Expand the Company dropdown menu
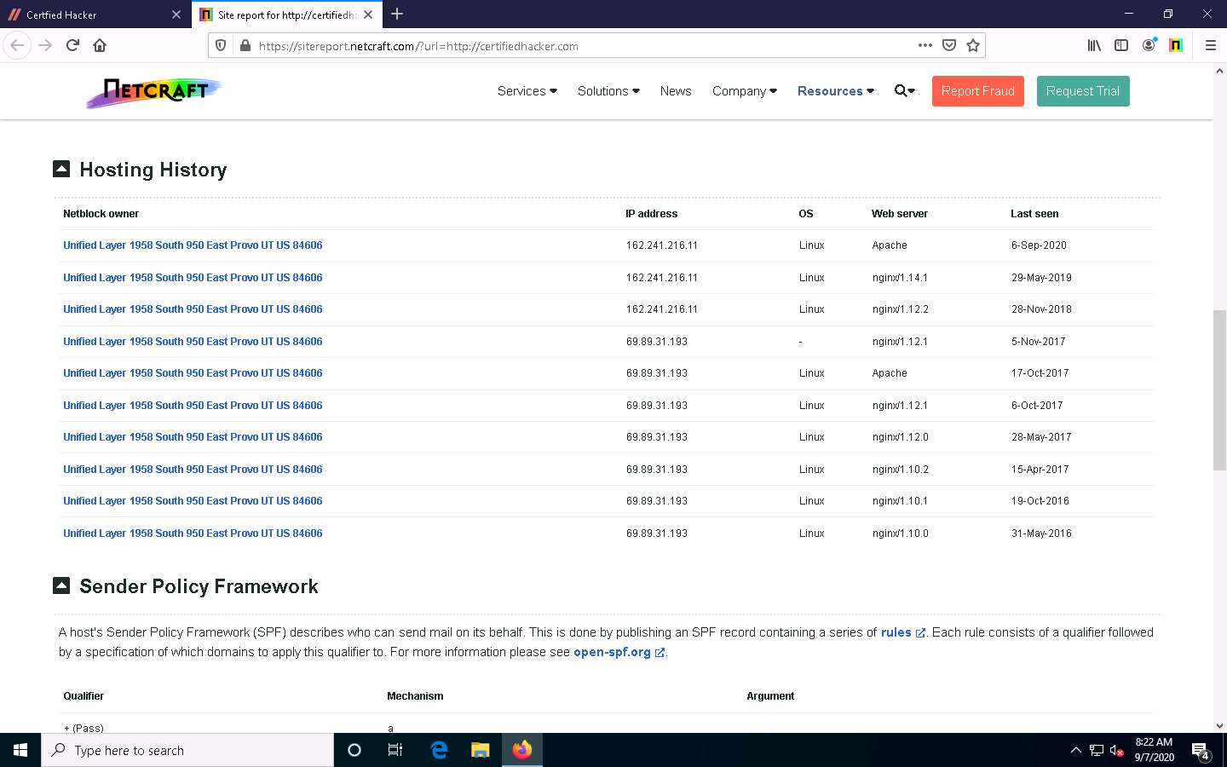1227x767 pixels. click(x=745, y=91)
